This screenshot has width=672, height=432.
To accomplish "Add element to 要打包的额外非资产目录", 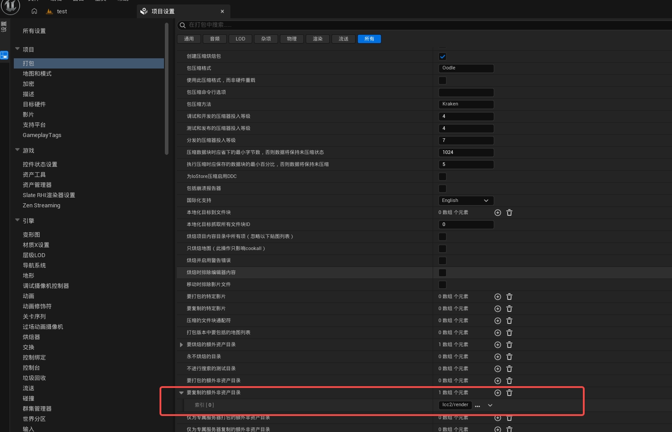I will pyautogui.click(x=498, y=381).
